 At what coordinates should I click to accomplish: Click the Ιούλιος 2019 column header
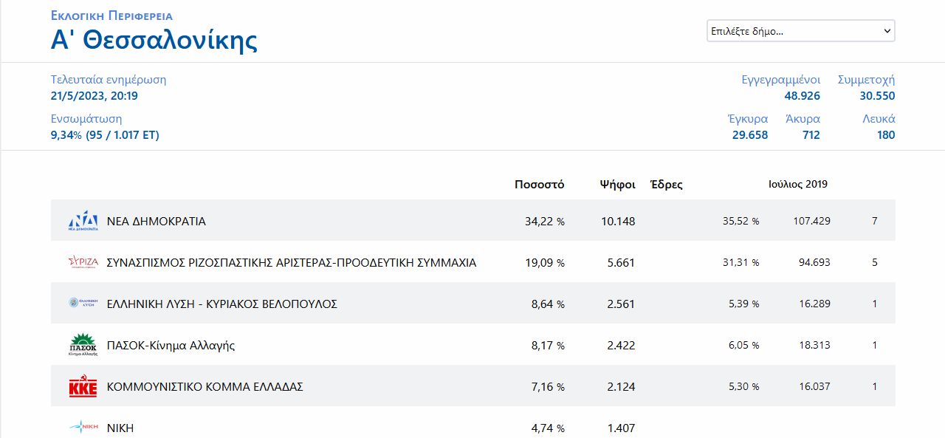coord(798,185)
